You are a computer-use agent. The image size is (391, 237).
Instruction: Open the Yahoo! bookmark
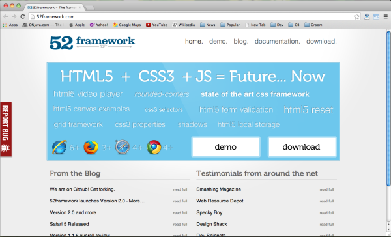coord(99,25)
